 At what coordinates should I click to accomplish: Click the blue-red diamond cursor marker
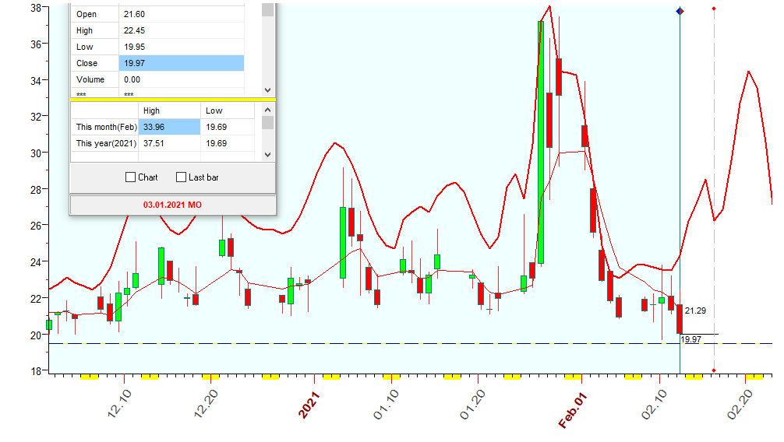(x=680, y=11)
